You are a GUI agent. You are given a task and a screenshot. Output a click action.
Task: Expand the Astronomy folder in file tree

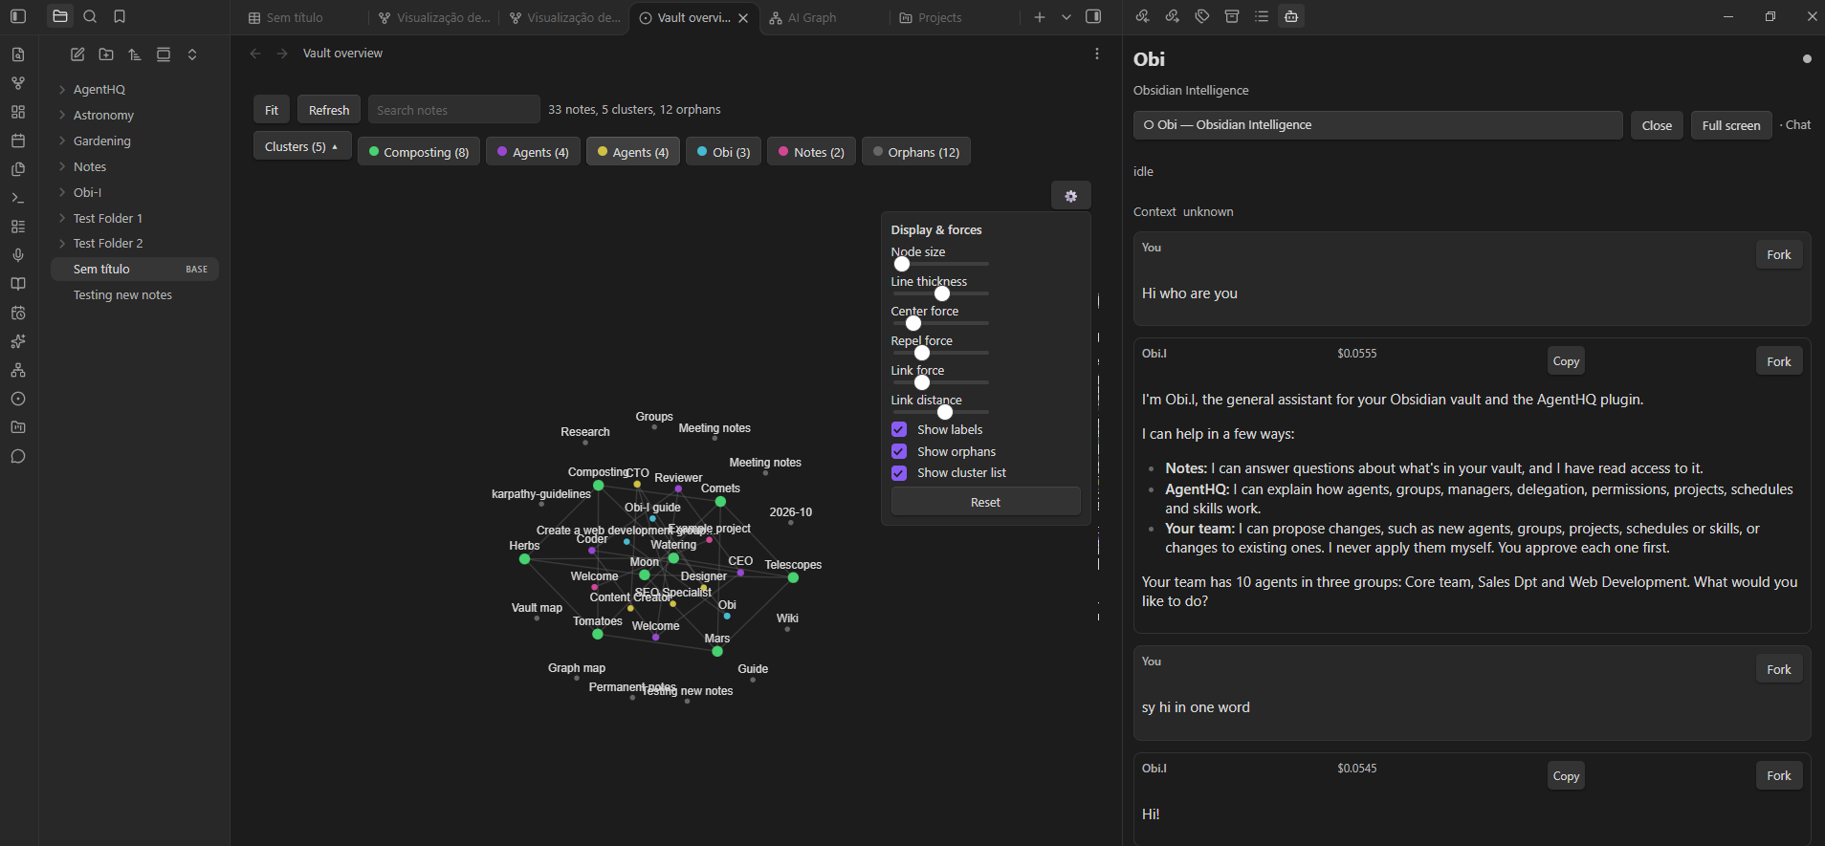coord(103,115)
